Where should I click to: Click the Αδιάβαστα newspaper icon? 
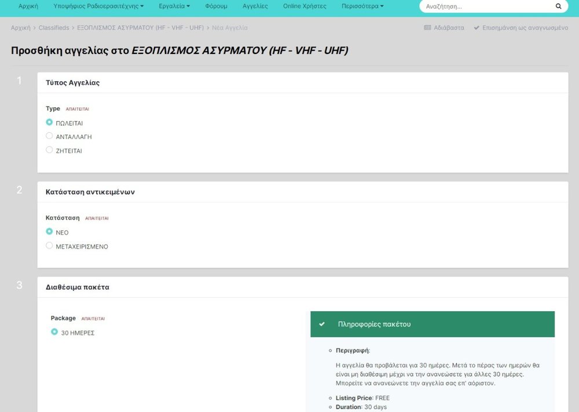[427, 28]
